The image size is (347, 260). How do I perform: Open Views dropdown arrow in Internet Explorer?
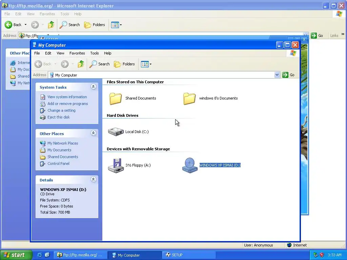point(121,25)
